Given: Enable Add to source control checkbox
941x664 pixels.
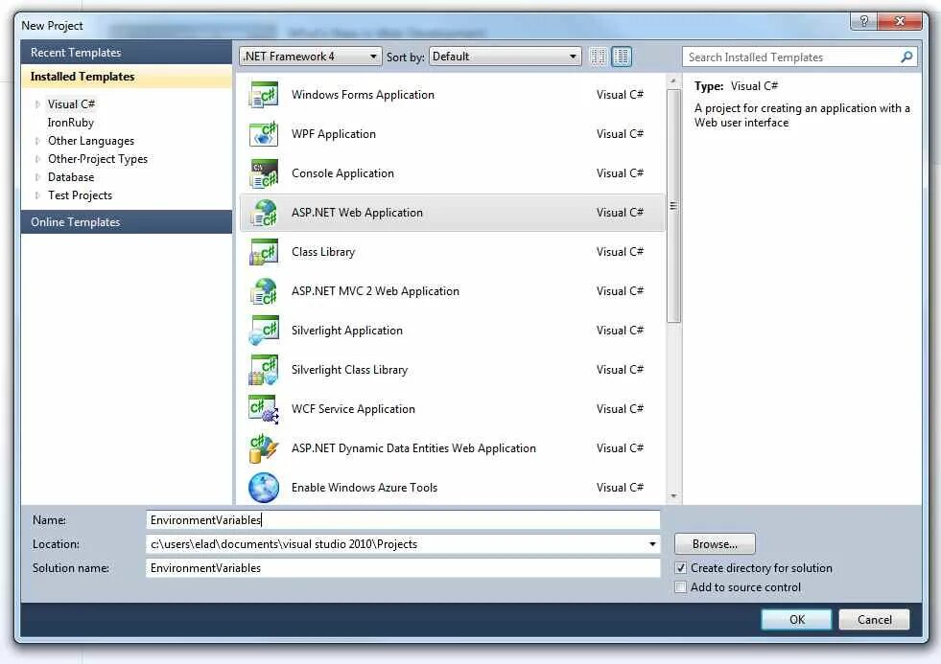Looking at the screenshot, I should pyautogui.click(x=680, y=587).
